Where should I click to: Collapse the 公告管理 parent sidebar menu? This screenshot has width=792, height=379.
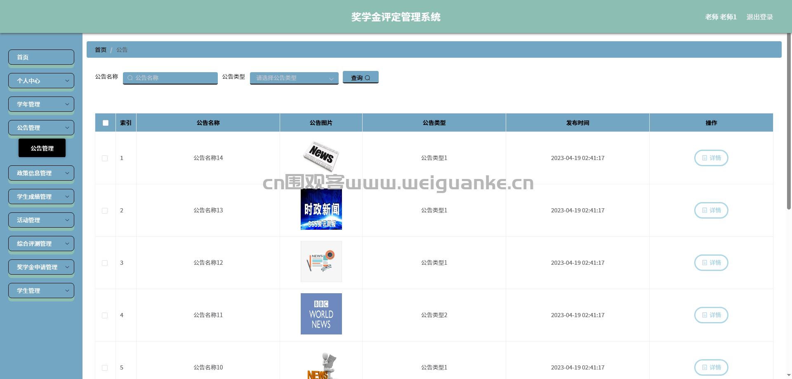click(x=41, y=128)
